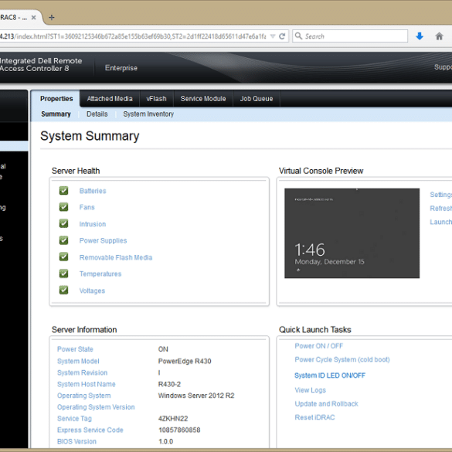The width and height of the screenshot is (452, 452).
Task: Click the Express Service Code label
Action: (90, 430)
